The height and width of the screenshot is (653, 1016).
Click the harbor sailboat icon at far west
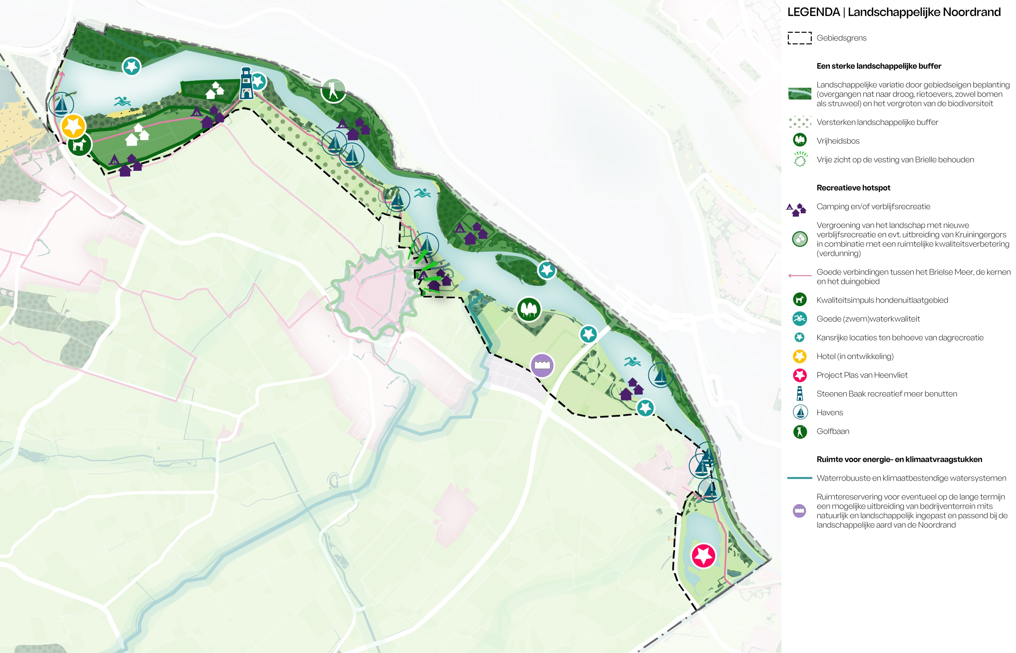coord(61,104)
